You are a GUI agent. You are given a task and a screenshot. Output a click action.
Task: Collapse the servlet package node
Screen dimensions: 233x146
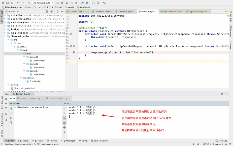click(x=21, y=78)
